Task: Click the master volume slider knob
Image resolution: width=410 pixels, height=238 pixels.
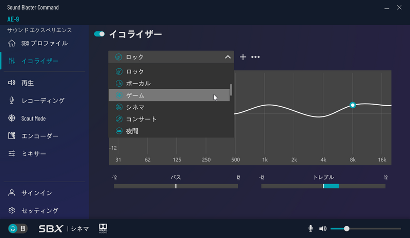Action: (x=346, y=229)
